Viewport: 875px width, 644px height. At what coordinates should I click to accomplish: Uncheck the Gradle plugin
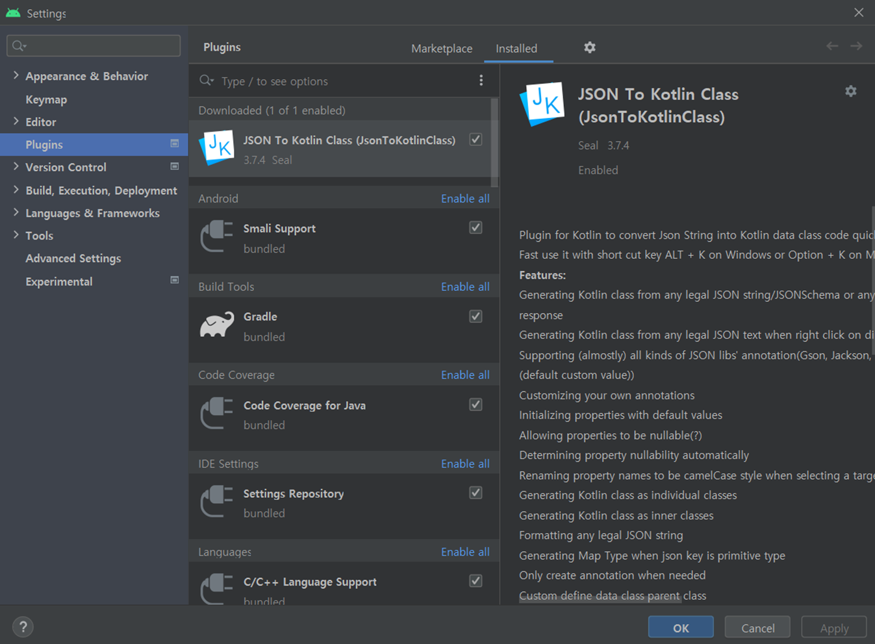tap(476, 316)
